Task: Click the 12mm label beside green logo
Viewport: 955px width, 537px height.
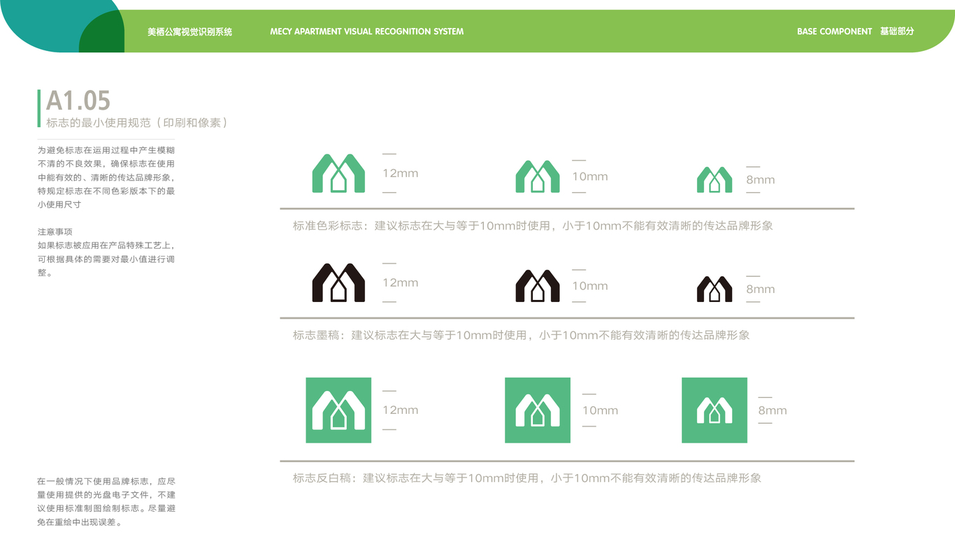Action: [x=401, y=173]
